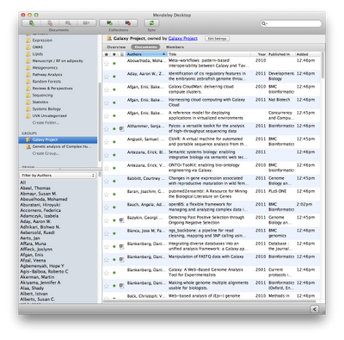The height and width of the screenshot is (340, 344).
Task: Click PDF icon for Manipulation of FASTQ data
Action: point(121,259)
